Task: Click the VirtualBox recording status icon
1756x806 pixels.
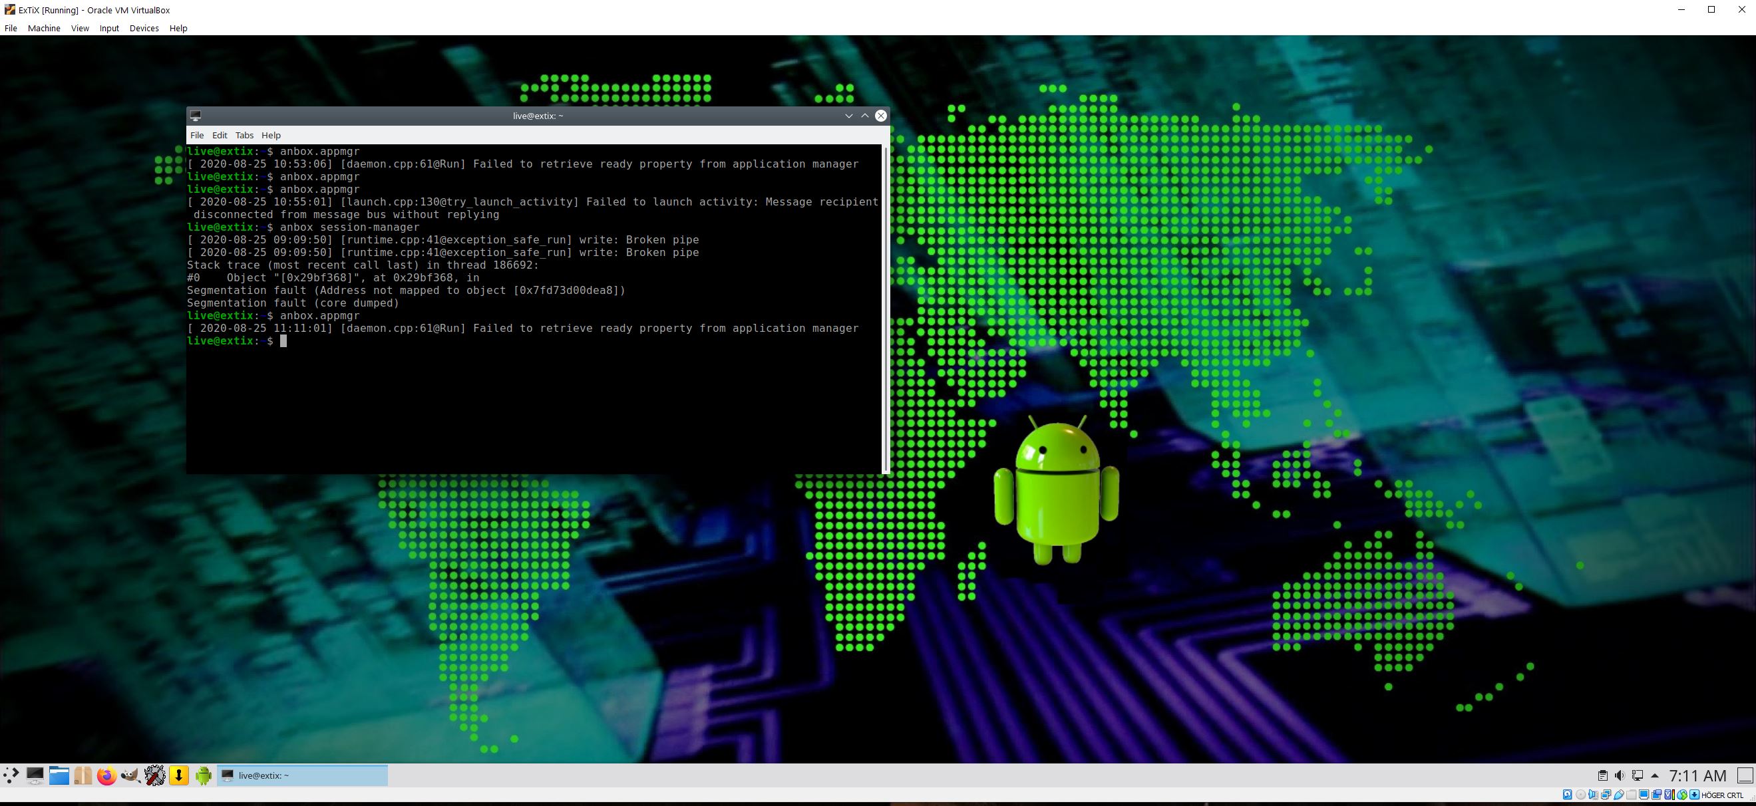Action: click(1656, 795)
